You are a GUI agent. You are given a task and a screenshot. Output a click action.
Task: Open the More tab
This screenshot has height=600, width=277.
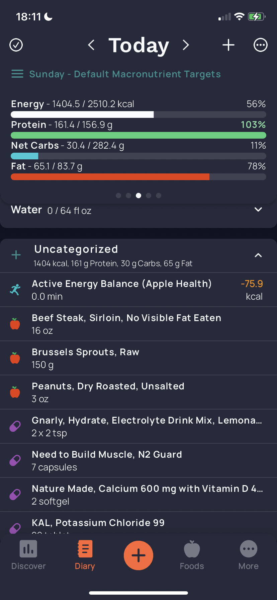[x=248, y=555]
